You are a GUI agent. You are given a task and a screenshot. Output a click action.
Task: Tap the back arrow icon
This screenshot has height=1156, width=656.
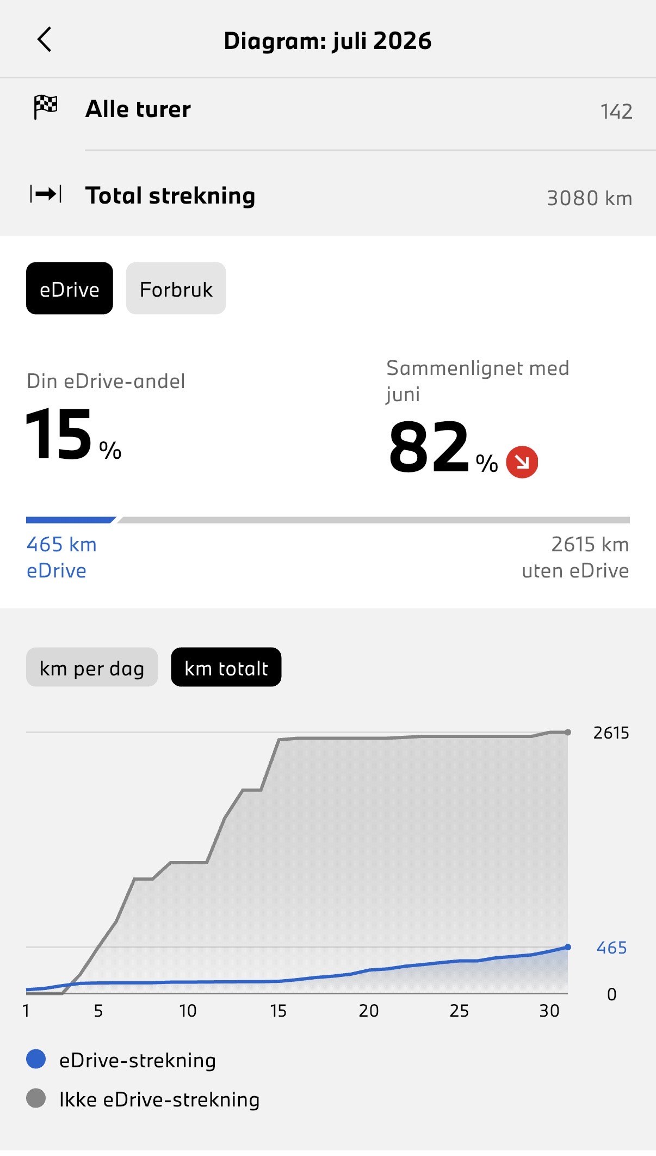point(44,40)
